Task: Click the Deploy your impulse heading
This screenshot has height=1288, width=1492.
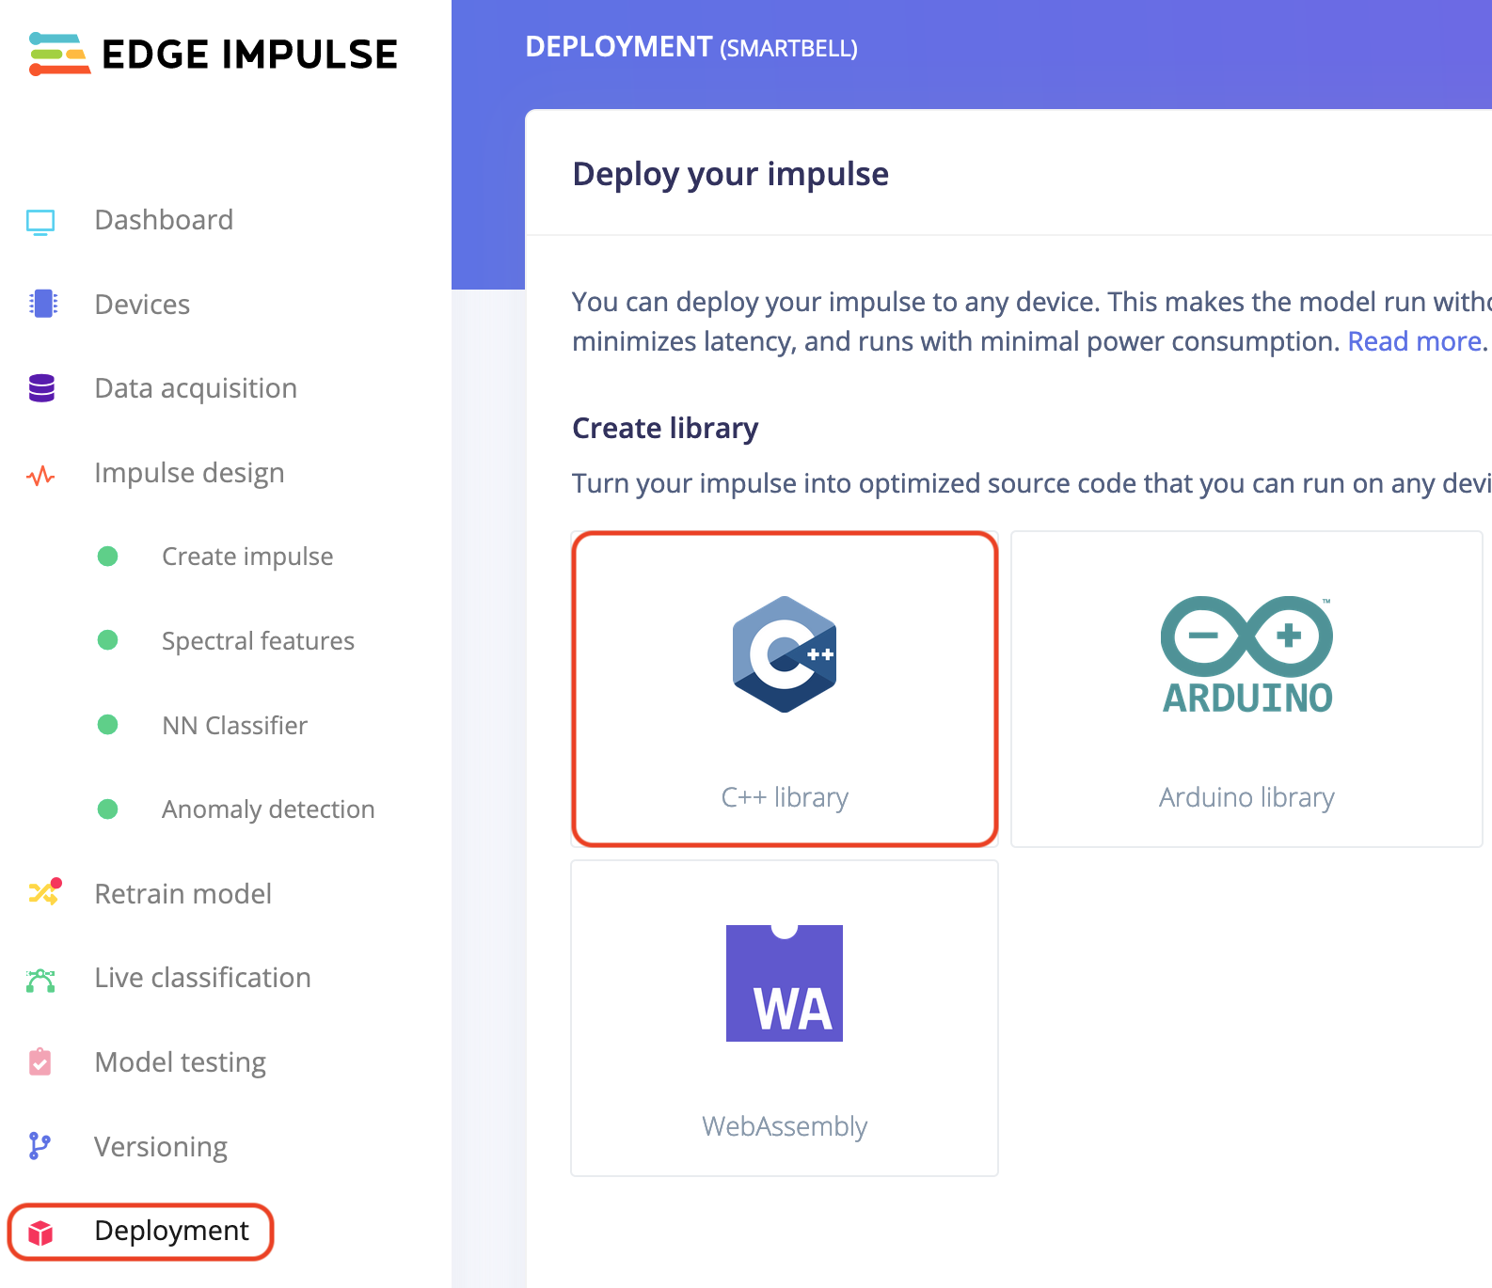Action: 730,174
